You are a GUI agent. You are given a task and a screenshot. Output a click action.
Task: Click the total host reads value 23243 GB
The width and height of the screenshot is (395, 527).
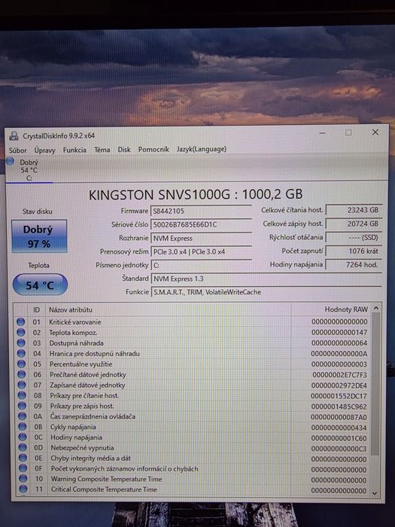click(354, 210)
